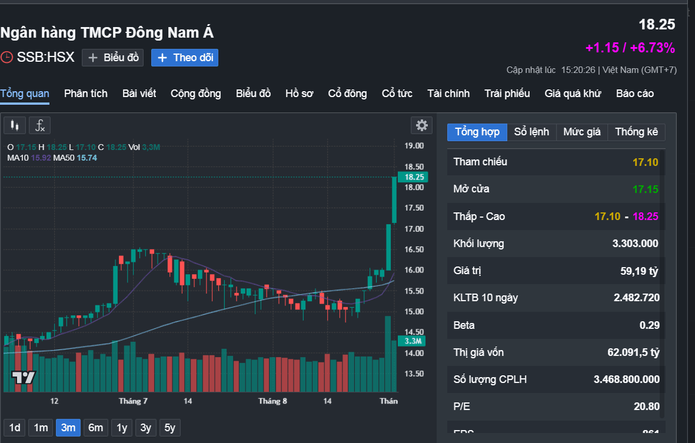The image size is (695, 443).
Task: Click the SSB:HSX ticker symbol
Action: 46,57
